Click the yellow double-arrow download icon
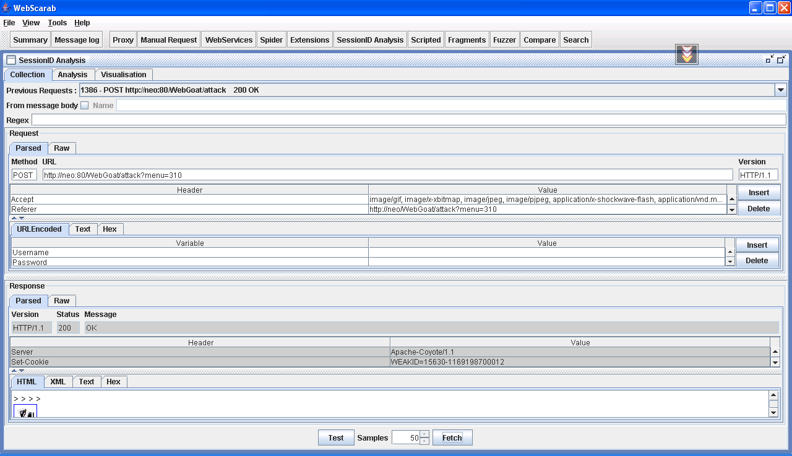Screen dimensions: 792x456 686,54
